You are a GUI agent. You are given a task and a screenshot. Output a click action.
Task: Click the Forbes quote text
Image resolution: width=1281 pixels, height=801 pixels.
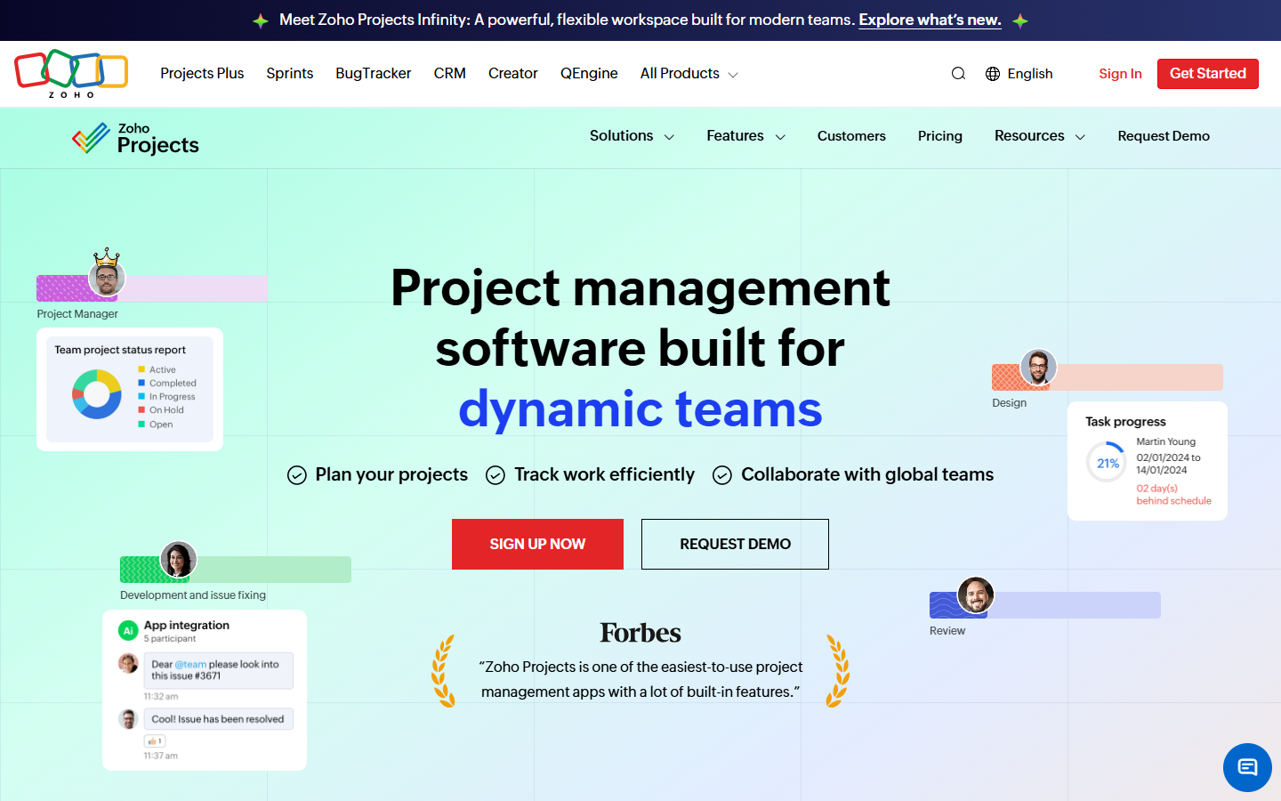(x=640, y=679)
